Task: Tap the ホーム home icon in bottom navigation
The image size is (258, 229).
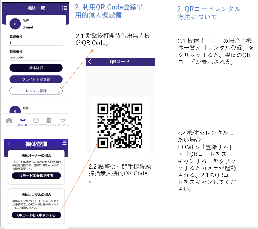Action: (9, 122)
